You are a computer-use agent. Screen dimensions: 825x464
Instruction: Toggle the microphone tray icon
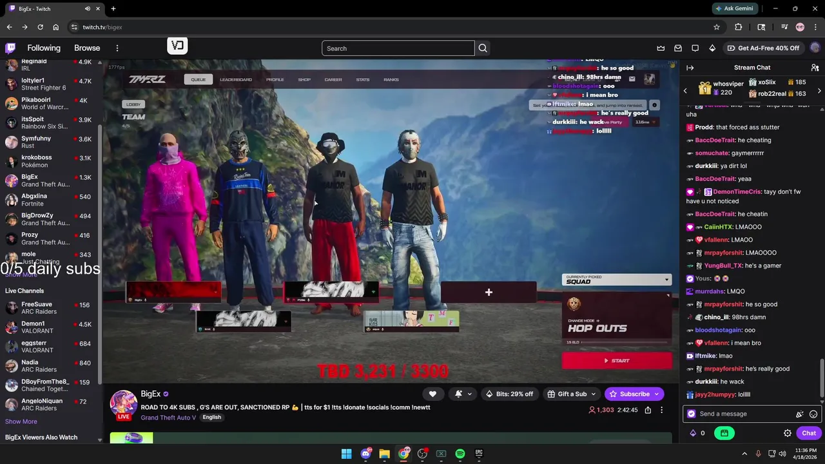pos(758,454)
